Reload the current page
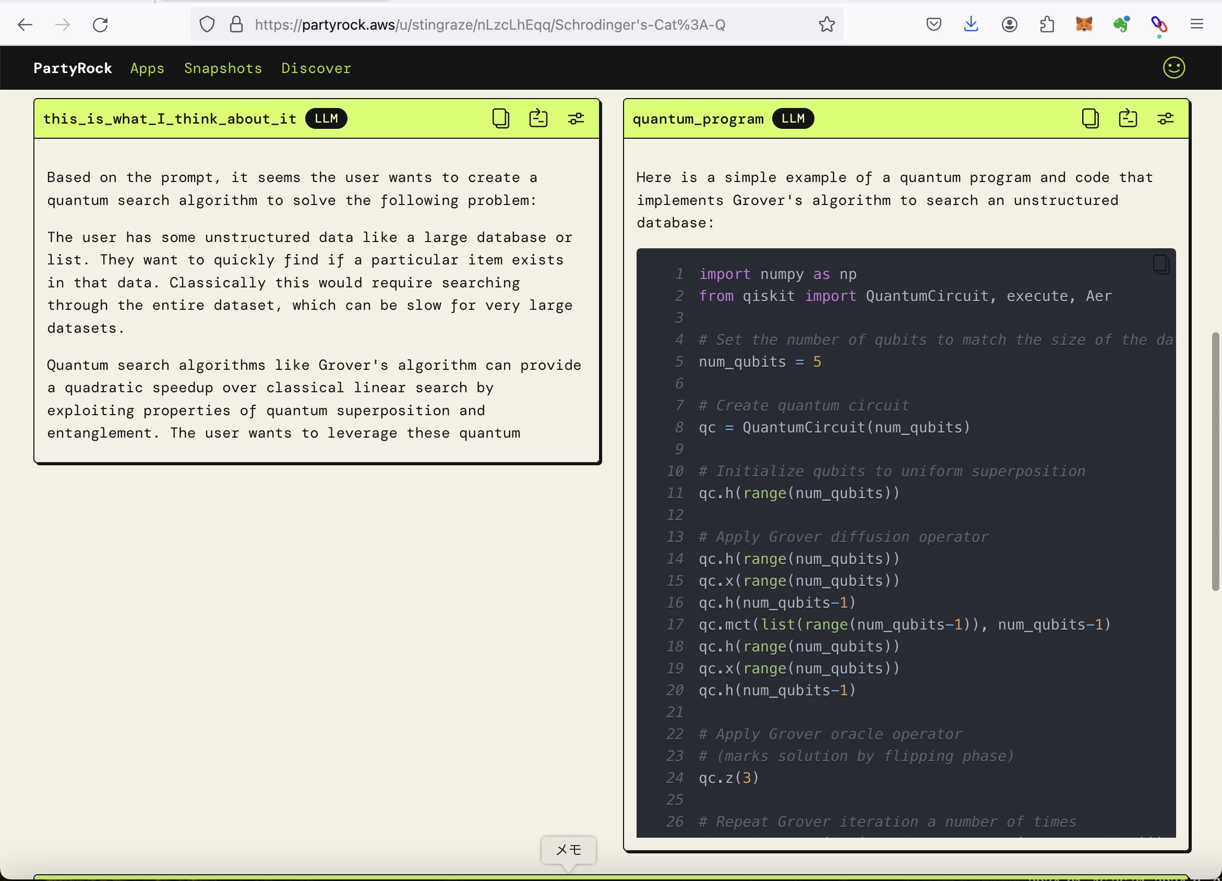 100,25
